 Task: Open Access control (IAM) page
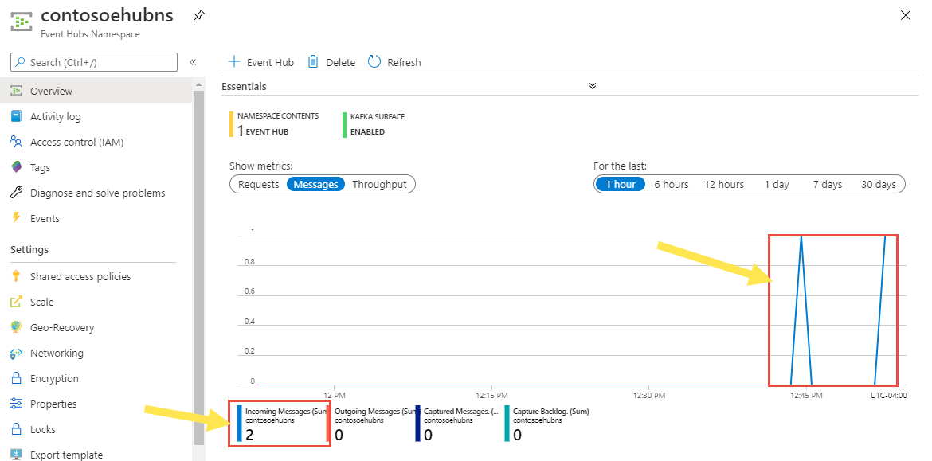pos(76,142)
